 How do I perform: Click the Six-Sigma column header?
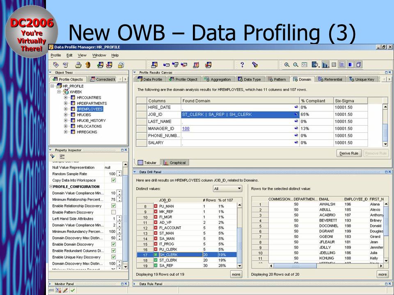pyautogui.click(x=350, y=101)
